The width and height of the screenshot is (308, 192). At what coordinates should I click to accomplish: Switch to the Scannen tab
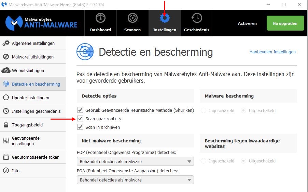(x=132, y=23)
